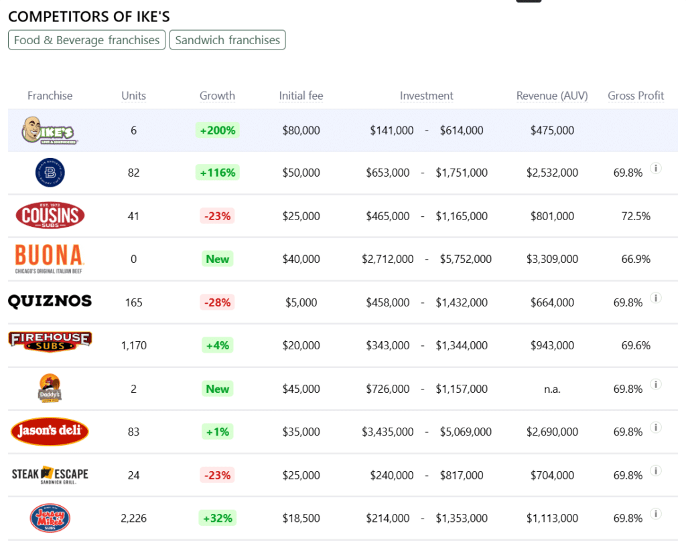686x542 pixels.
Task: Click the -28% growth badge
Action: click(218, 302)
